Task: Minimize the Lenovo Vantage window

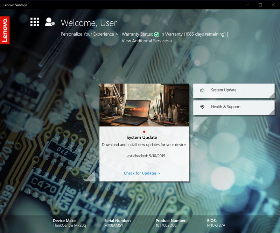Action: tap(247, 5)
